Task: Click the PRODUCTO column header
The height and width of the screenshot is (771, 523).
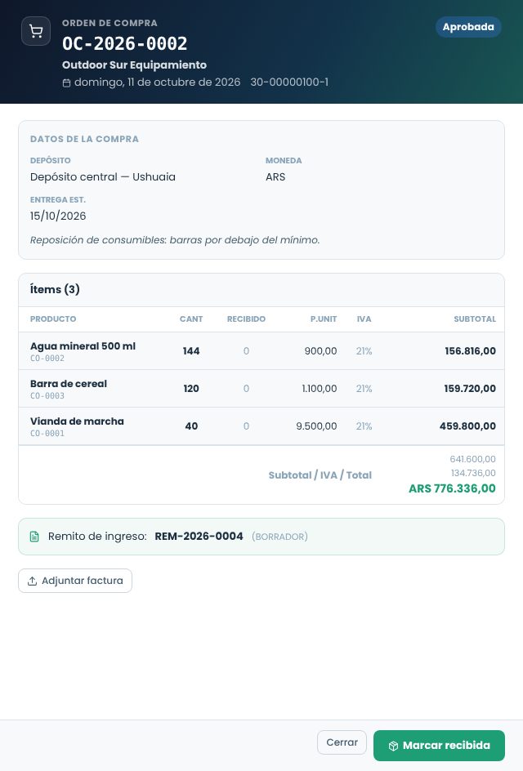Action: 53,319
